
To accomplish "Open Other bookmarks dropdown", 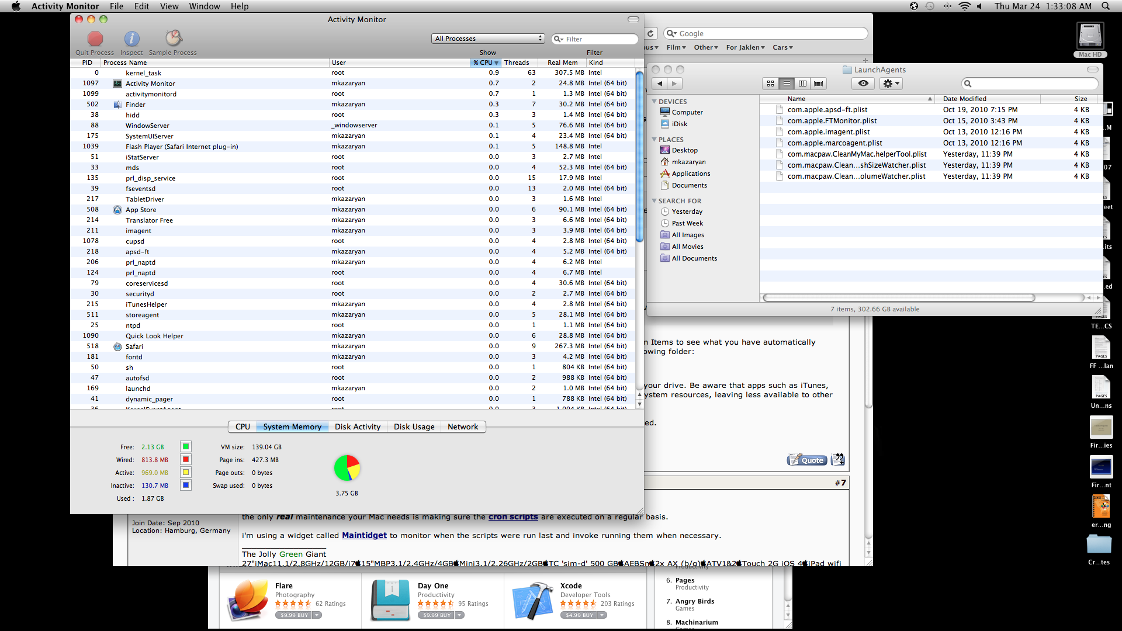I will 706,47.
